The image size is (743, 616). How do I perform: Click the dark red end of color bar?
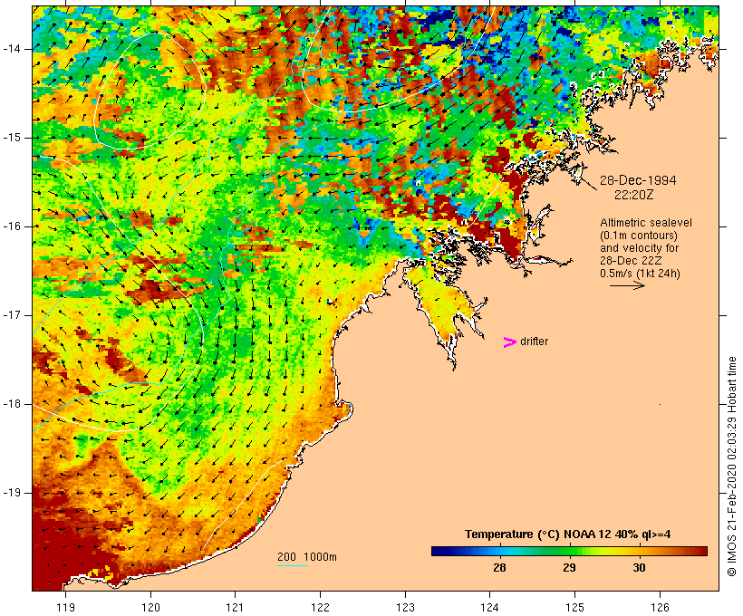tap(700, 551)
